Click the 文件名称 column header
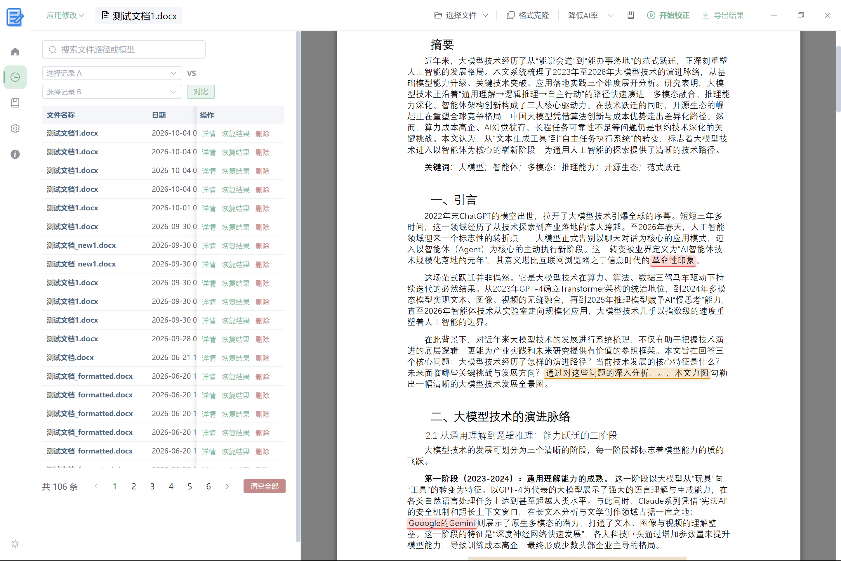Image resolution: width=841 pixels, height=561 pixels. click(61, 115)
